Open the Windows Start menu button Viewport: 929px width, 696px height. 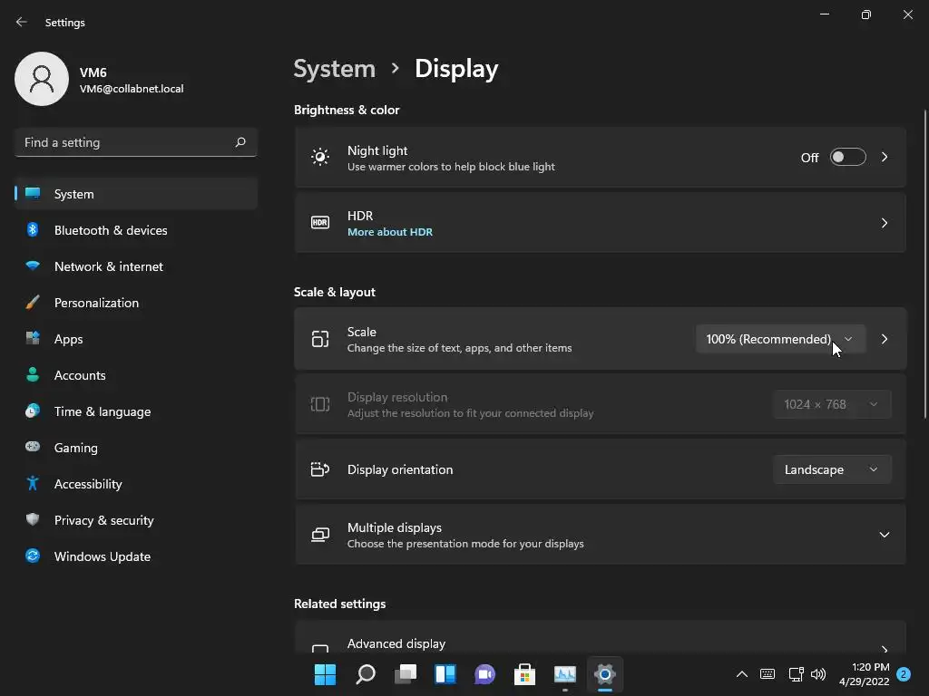pos(325,674)
